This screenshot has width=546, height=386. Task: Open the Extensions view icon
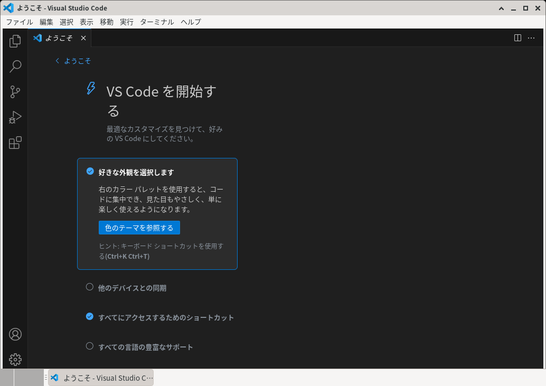point(15,143)
